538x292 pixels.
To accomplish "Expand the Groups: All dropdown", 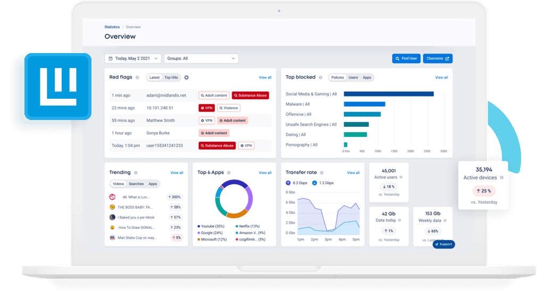I will click(201, 58).
